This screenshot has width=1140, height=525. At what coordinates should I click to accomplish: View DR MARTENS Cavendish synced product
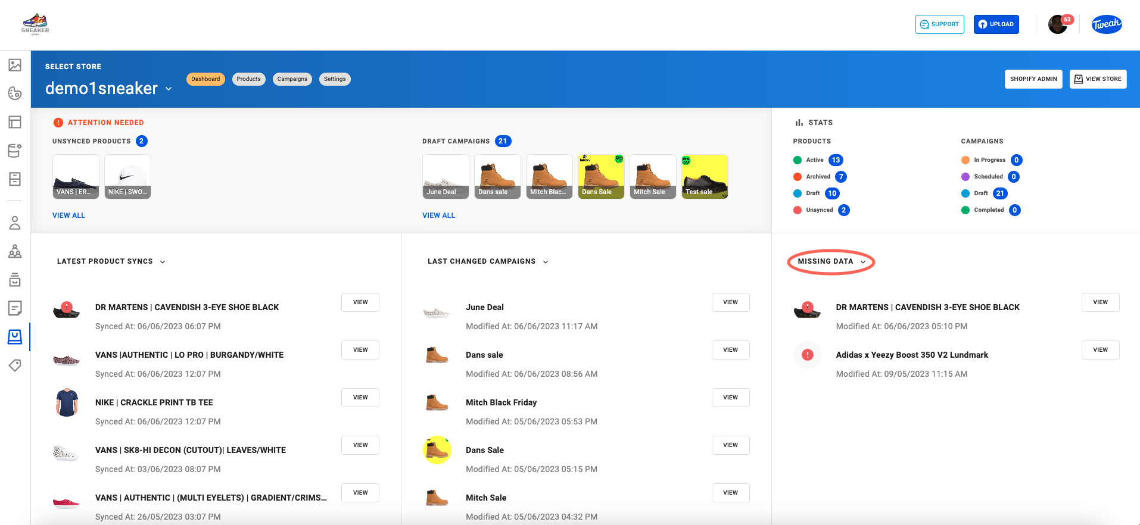click(360, 302)
